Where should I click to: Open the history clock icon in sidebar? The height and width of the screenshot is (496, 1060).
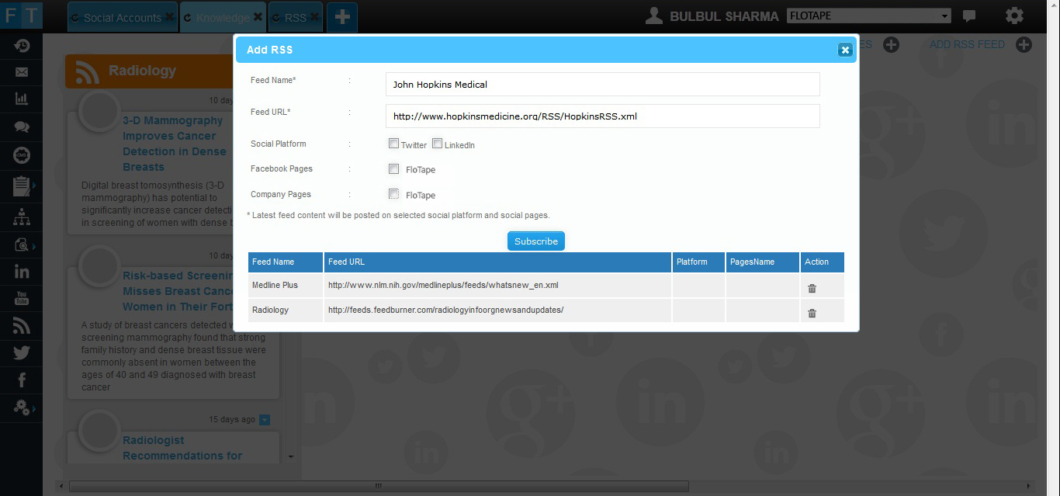click(22, 47)
